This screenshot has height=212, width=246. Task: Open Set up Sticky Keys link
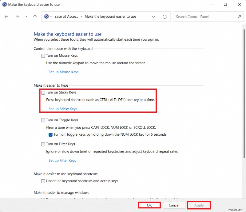63,109
